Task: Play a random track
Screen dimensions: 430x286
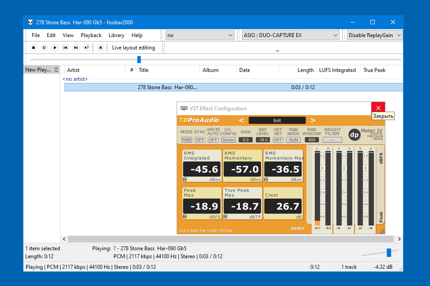Action: [87, 48]
